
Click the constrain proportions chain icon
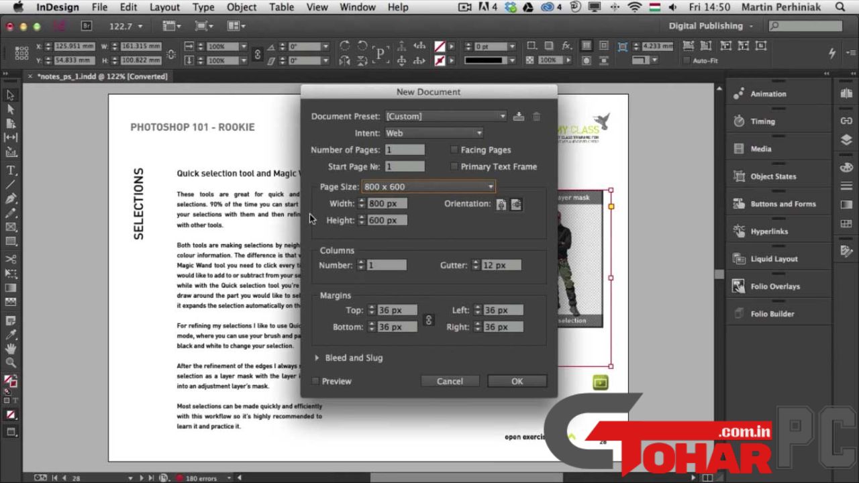258,54
